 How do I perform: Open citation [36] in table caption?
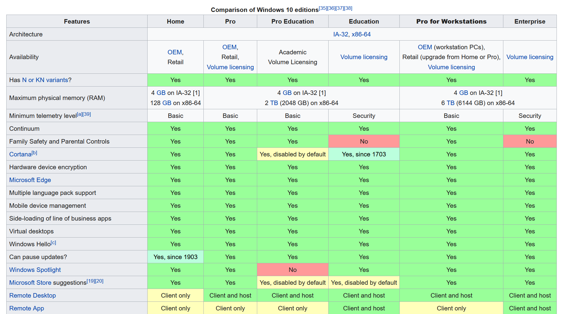(x=331, y=8)
